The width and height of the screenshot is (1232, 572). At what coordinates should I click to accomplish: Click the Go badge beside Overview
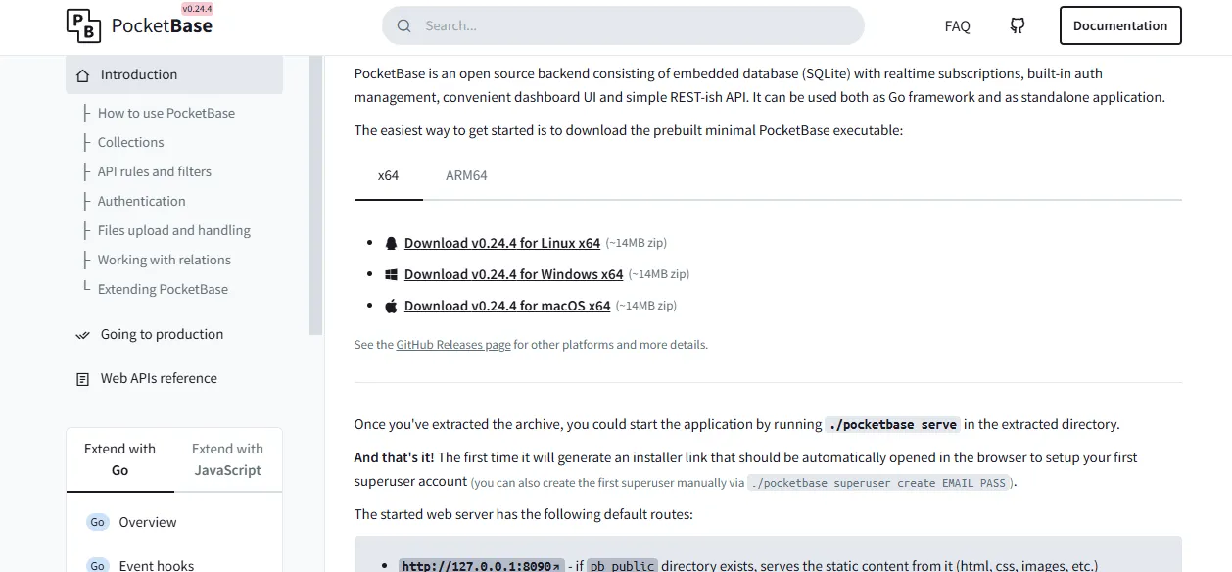pyautogui.click(x=97, y=522)
